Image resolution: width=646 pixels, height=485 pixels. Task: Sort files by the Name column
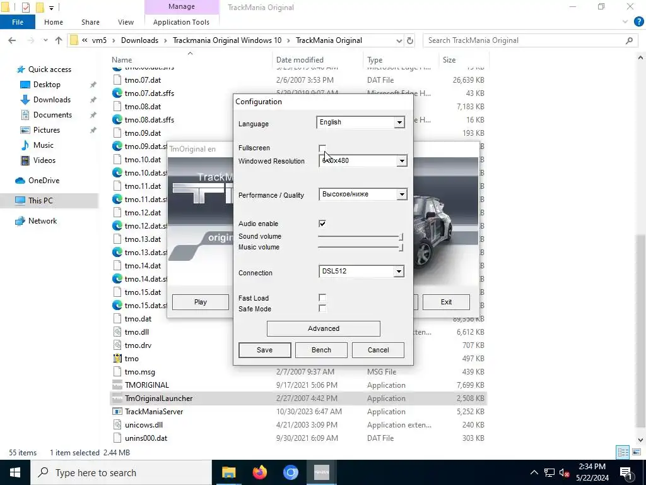point(122,60)
